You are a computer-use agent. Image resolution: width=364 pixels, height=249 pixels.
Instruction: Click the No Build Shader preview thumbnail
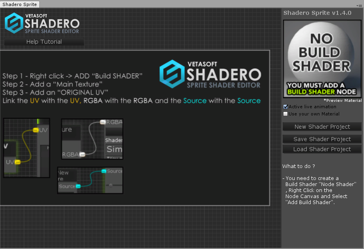(x=322, y=59)
